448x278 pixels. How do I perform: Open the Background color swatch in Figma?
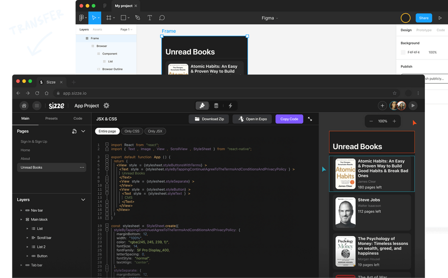tap(403, 52)
